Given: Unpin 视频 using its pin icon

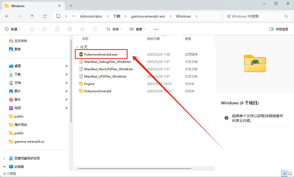Looking at the screenshot, I should 66,108.
